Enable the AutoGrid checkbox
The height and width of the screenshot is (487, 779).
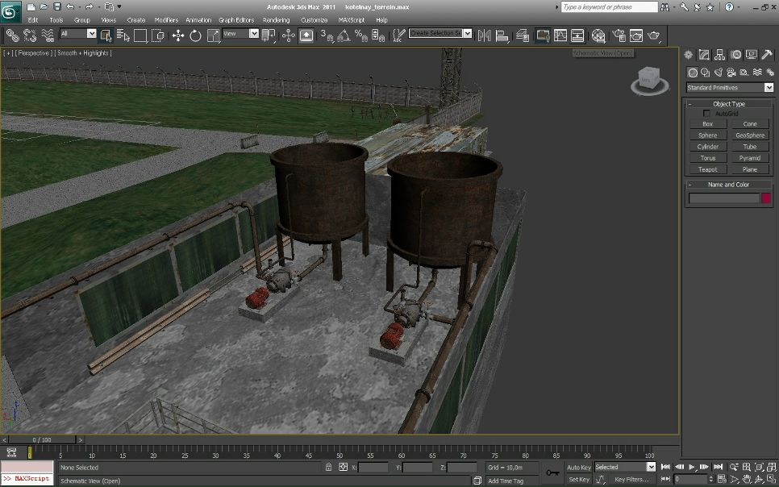(707, 114)
